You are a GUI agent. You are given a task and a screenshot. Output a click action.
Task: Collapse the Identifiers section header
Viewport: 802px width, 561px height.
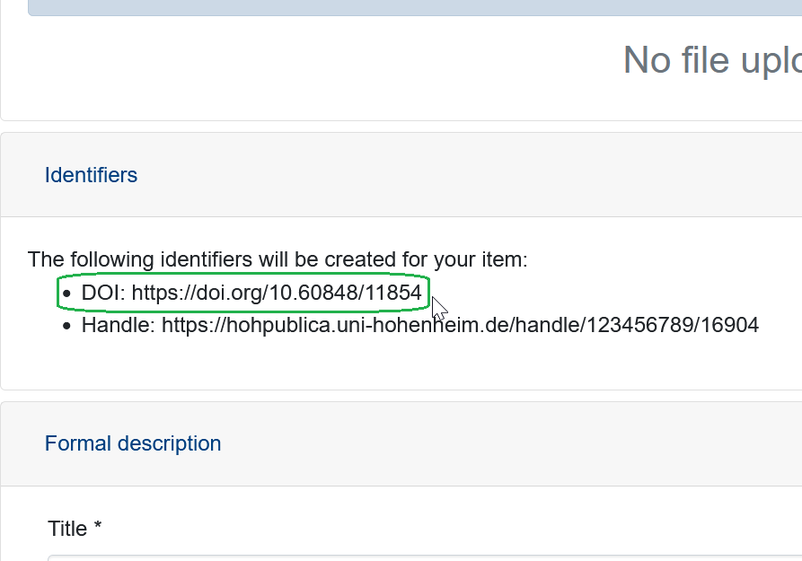[x=91, y=175]
